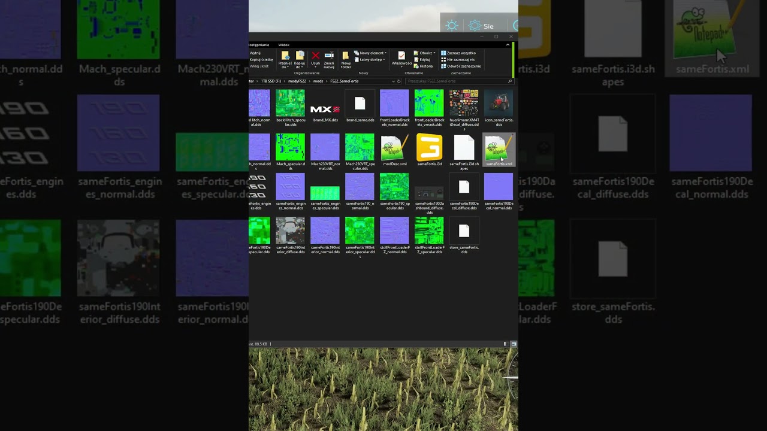
Task: Expand the Otwórz dropdown arrow
Action: tap(434, 53)
